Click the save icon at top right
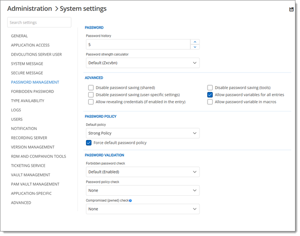Image resolution: width=300 pixels, height=236 pixels. (x=291, y=10)
